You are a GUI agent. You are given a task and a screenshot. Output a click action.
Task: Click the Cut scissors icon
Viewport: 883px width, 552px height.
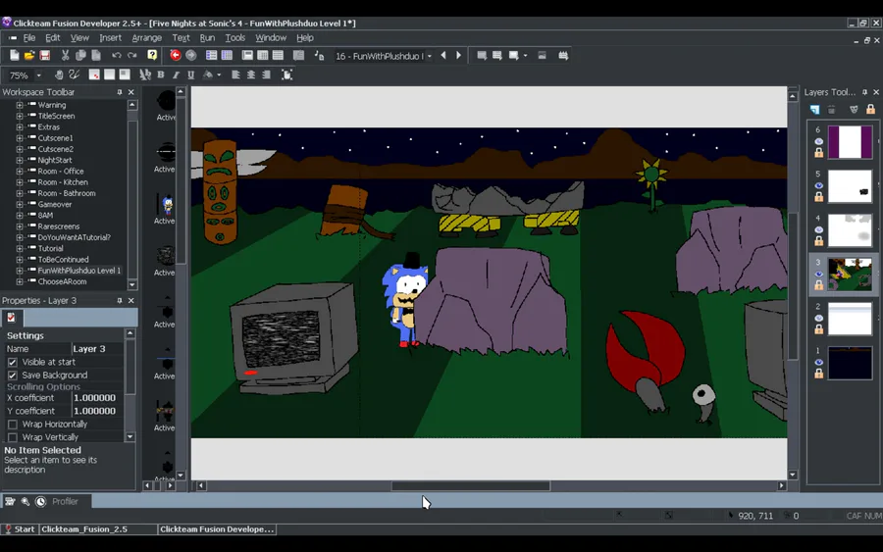[x=66, y=55]
